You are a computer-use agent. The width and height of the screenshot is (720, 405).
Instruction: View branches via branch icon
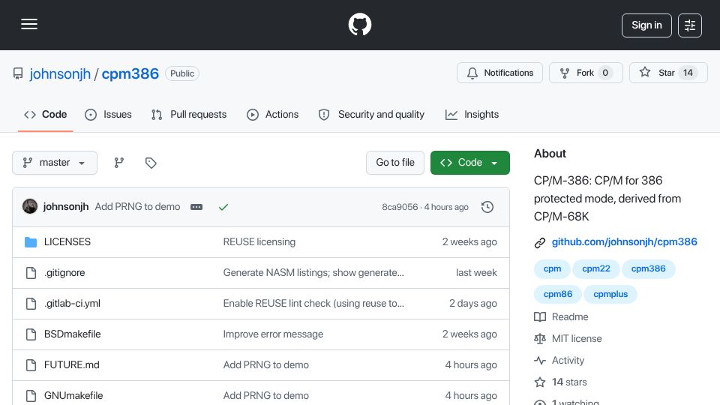tap(119, 163)
